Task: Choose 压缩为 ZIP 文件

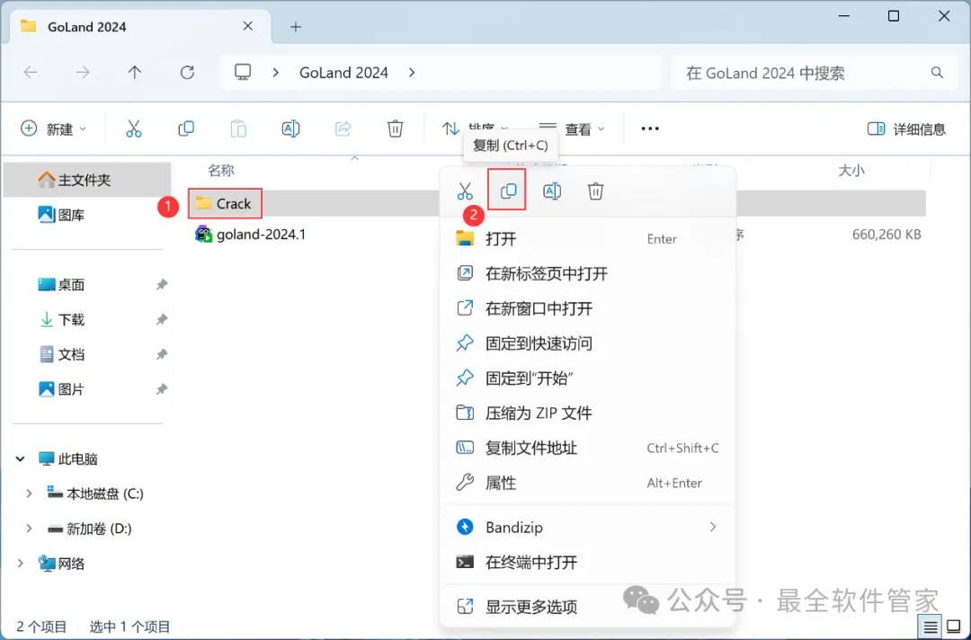Action: pos(587,413)
